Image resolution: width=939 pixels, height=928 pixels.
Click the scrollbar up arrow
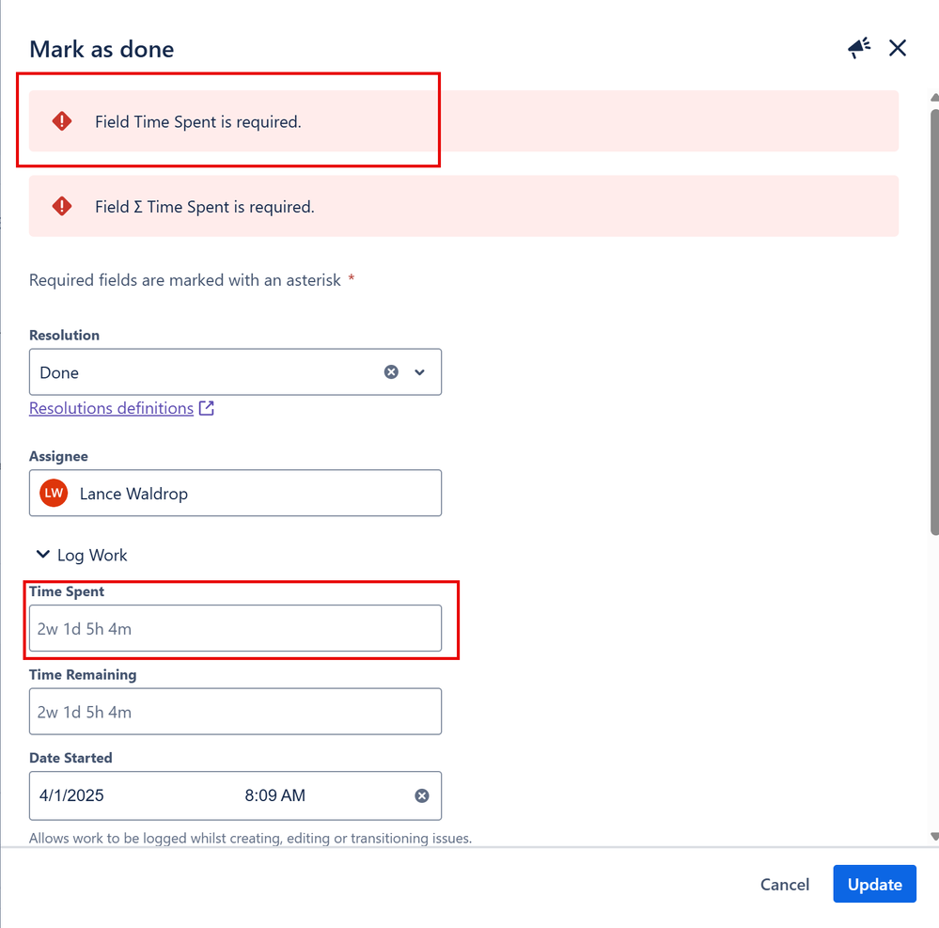[933, 97]
